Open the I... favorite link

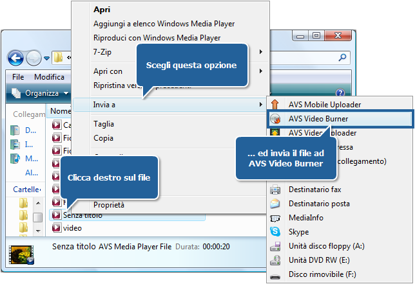pyautogui.click(x=29, y=145)
